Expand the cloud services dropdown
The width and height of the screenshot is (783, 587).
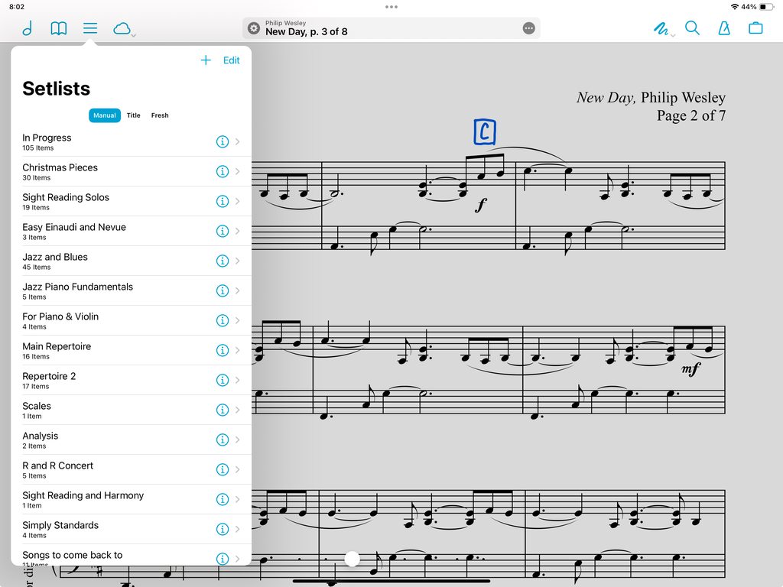(123, 29)
